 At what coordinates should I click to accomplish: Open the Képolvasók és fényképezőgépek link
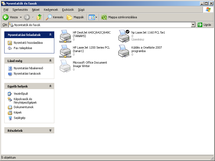[25, 101]
